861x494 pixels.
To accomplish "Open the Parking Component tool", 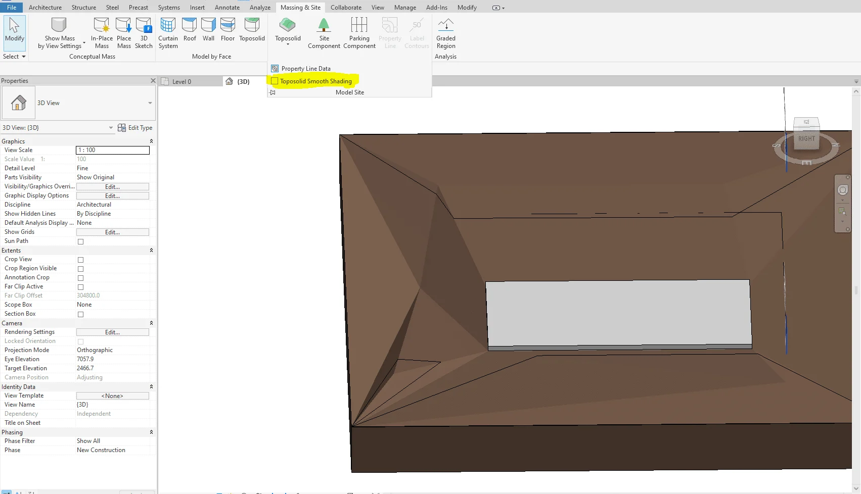I will click(x=359, y=30).
